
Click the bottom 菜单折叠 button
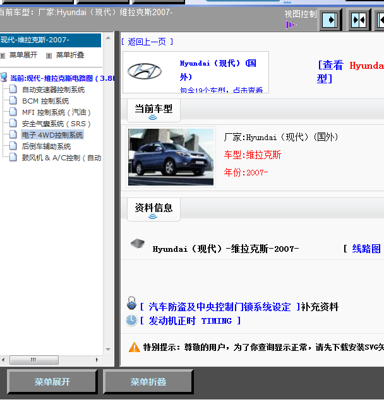click(x=148, y=382)
